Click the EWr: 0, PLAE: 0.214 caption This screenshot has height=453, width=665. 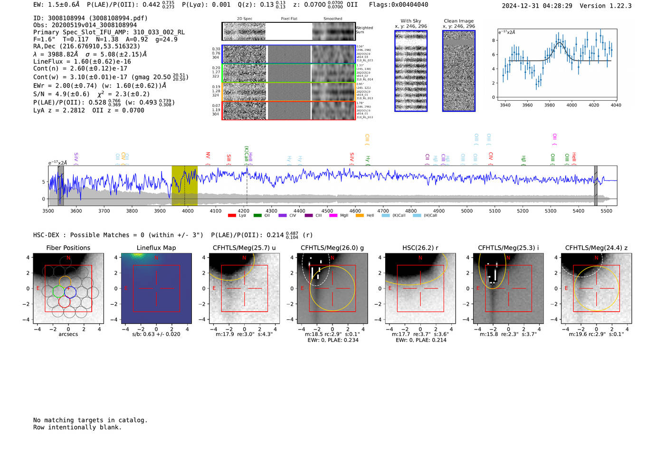coord(420,340)
